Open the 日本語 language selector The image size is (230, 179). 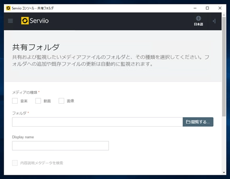[x=198, y=21]
